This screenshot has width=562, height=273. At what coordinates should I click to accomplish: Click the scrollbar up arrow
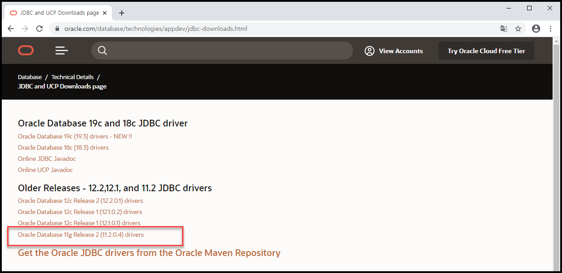pyautogui.click(x=556, y=41)
